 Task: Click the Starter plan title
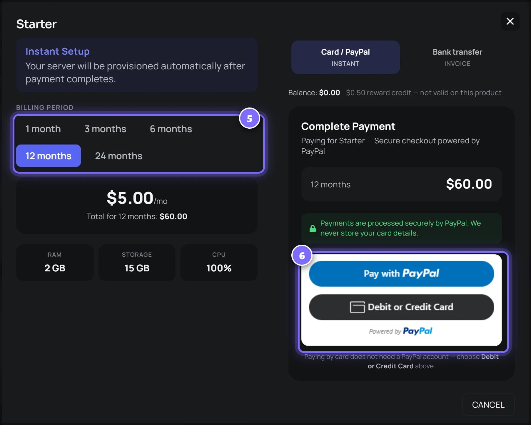(x=36, y=24)
